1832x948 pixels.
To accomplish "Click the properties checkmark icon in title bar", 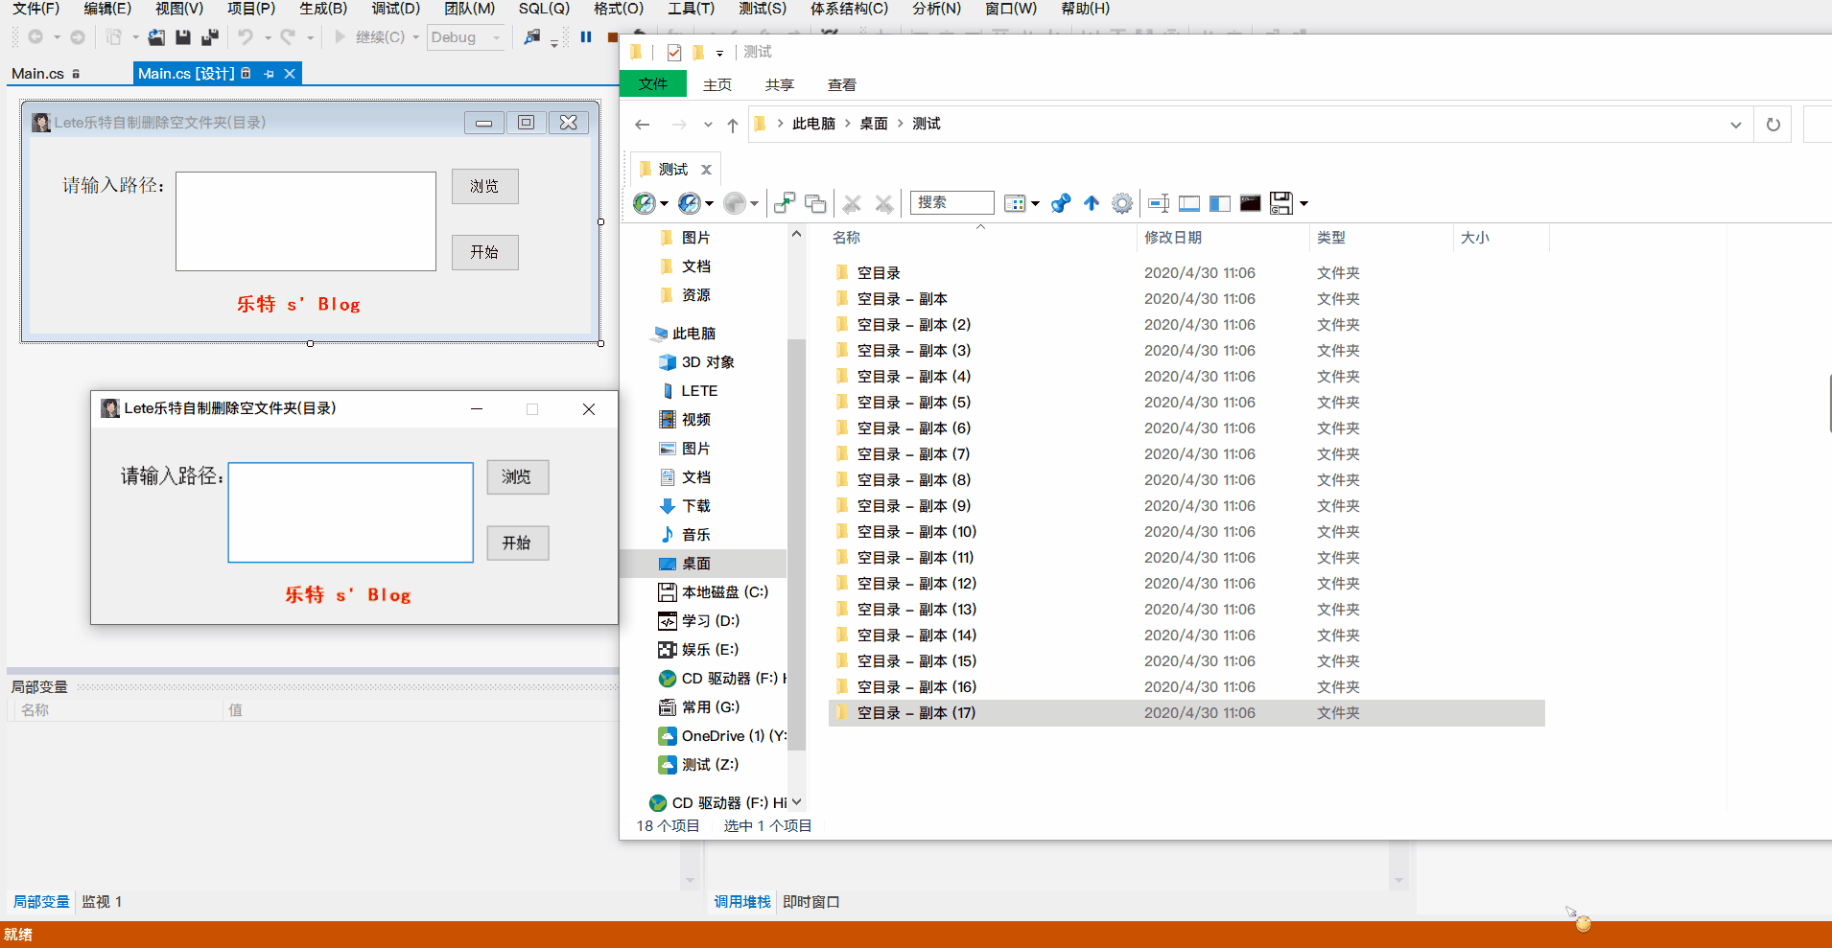I will 674,53.
